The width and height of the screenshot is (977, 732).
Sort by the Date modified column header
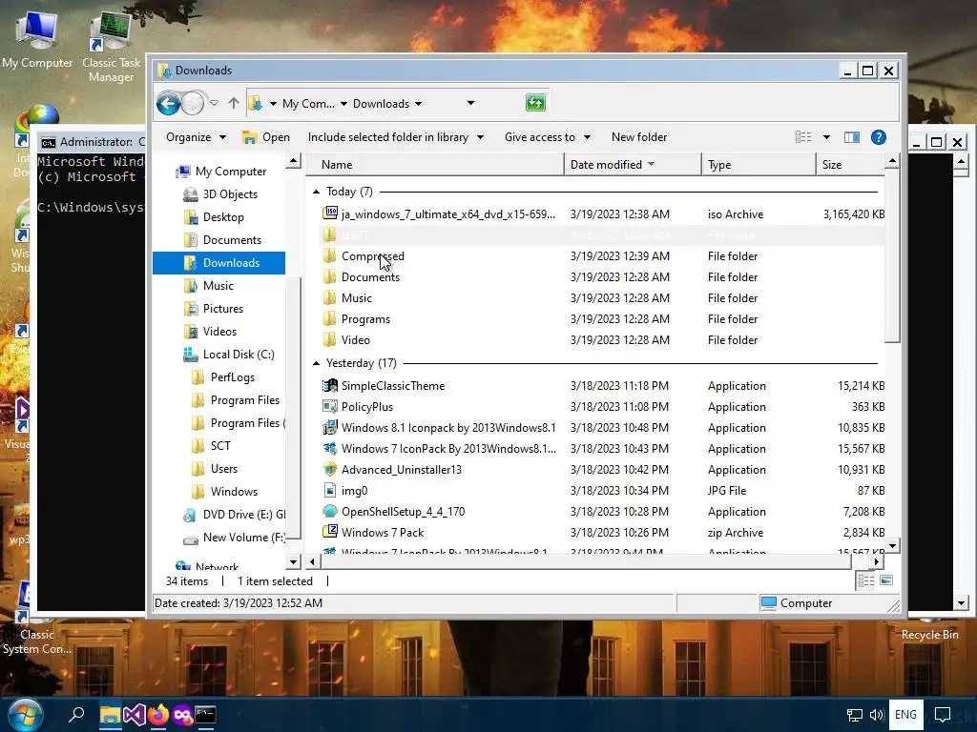634,164
